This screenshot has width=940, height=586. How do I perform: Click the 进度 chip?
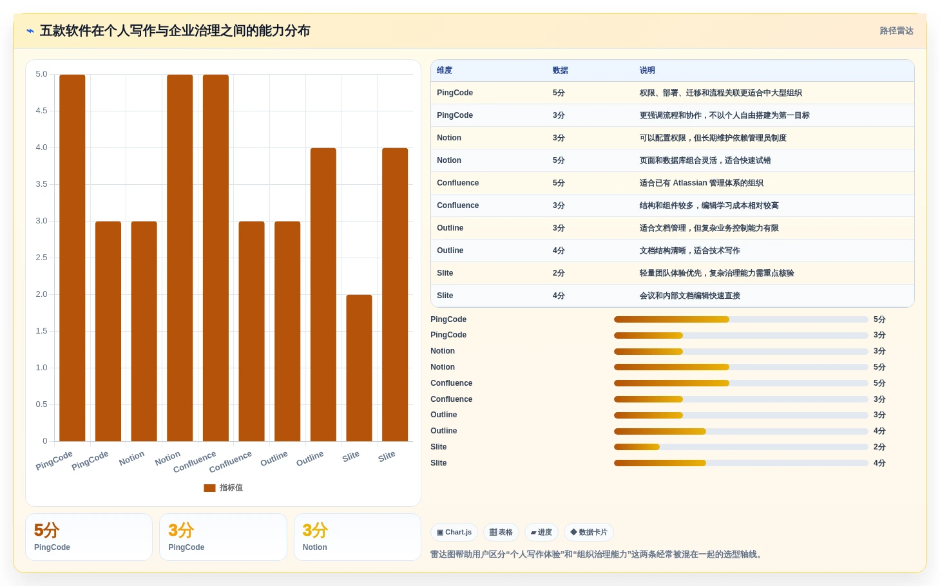[x=541, y=533]
